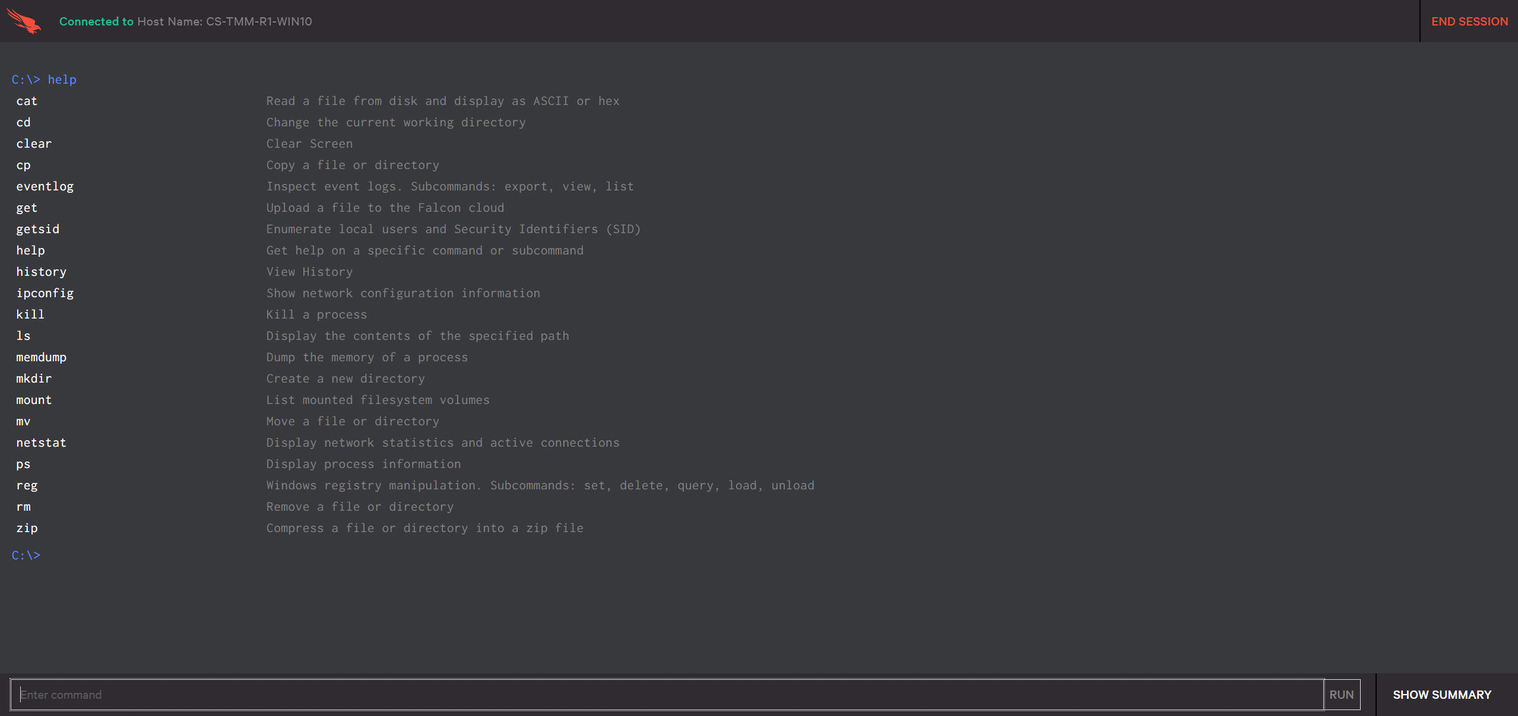Open SHOW SUMMARY panel

pos(1442,695)
